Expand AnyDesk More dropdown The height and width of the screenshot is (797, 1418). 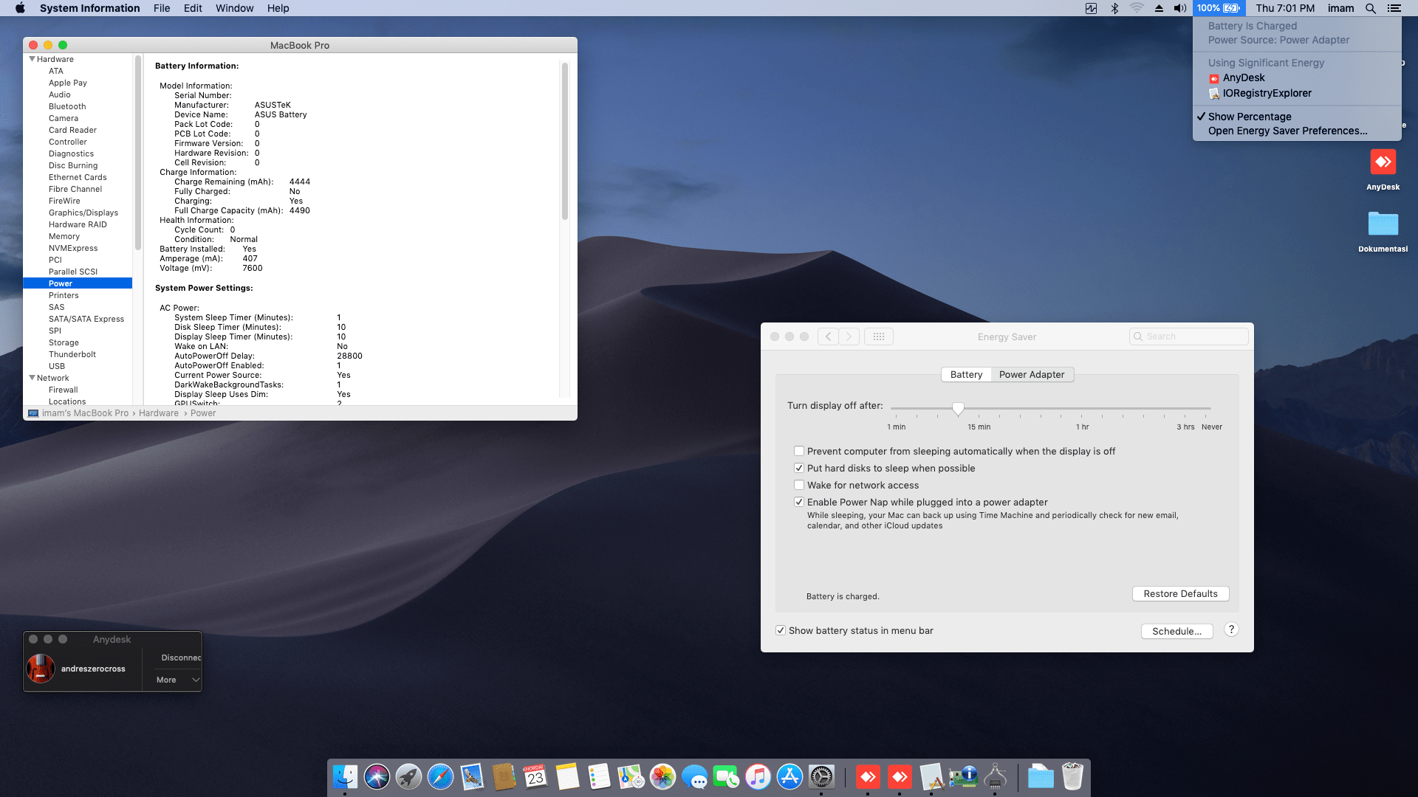(x=178, y=680)
